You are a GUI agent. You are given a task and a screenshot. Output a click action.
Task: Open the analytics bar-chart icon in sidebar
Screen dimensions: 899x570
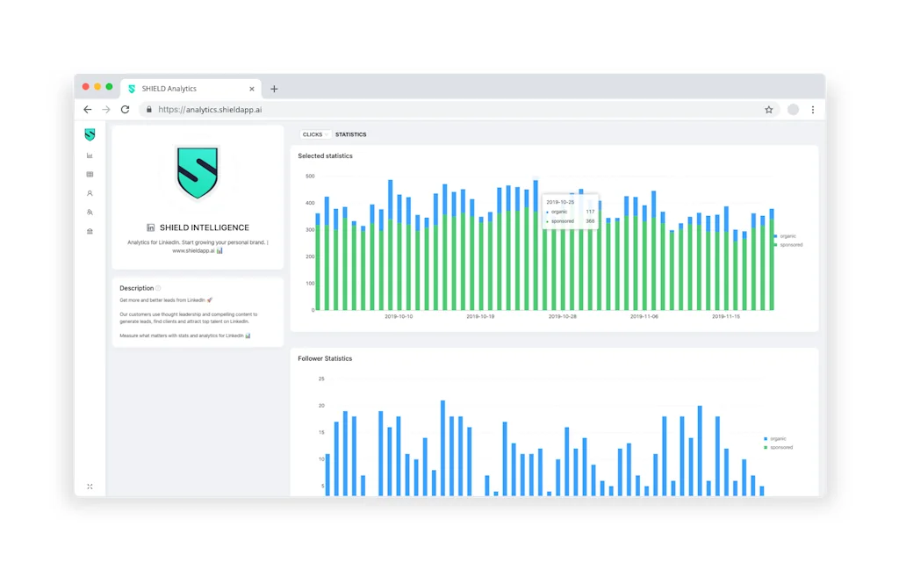[x=90, y=155]
